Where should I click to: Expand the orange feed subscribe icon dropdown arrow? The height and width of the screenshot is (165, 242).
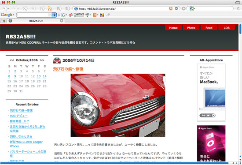tap(98, 15)
